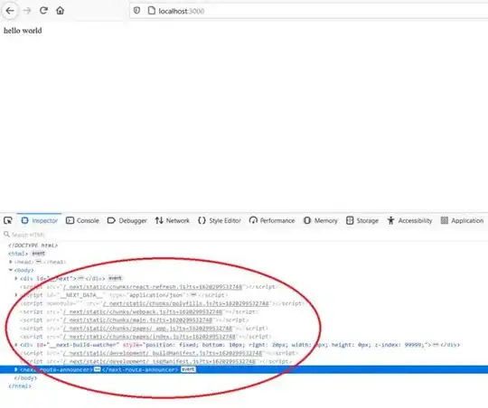Open the pages/_app.js script link
The width and height of the screenshot is (488, 408).
point(147,329)
